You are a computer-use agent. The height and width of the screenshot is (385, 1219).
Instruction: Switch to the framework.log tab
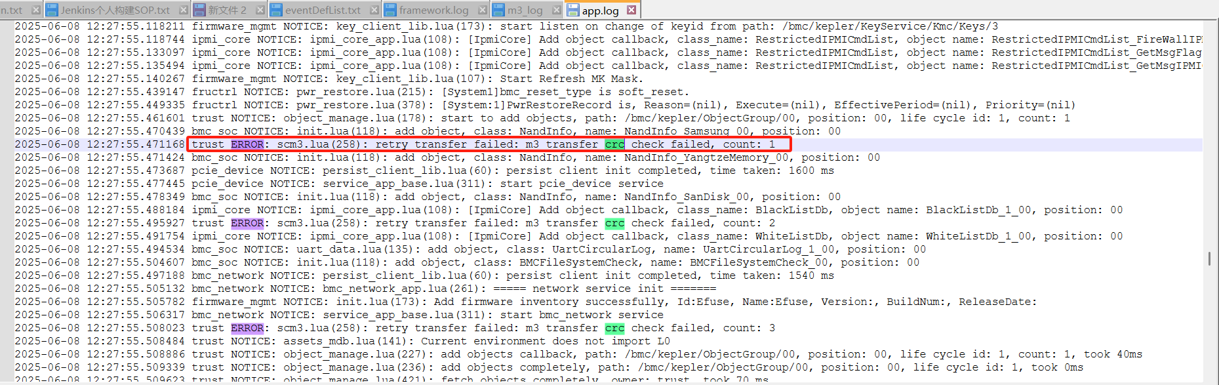pyautogui.click(x=433, y=10)
